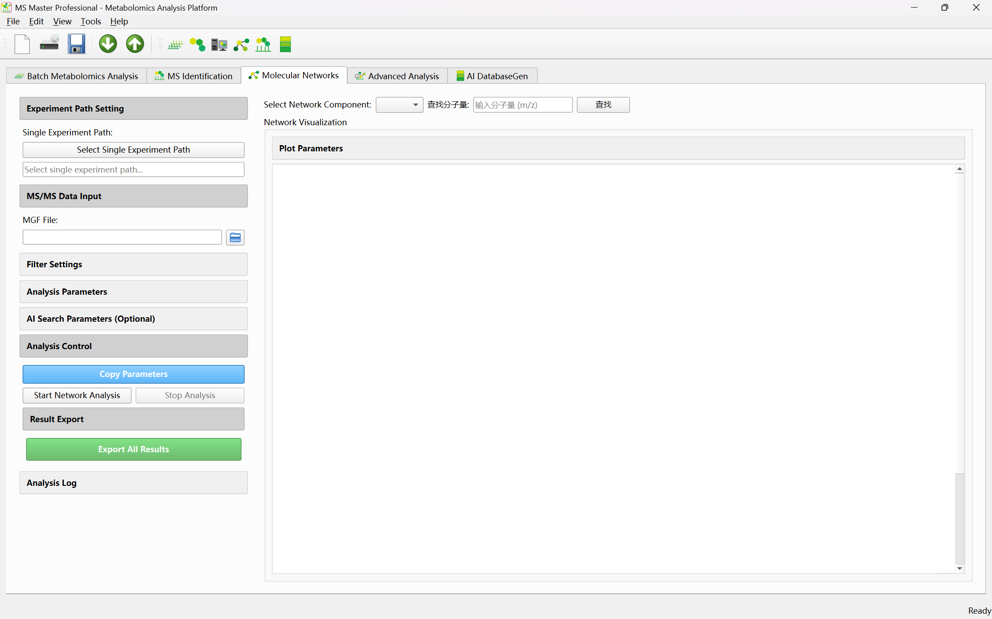
Task: Open the Help menu
Action: point(119,21)
